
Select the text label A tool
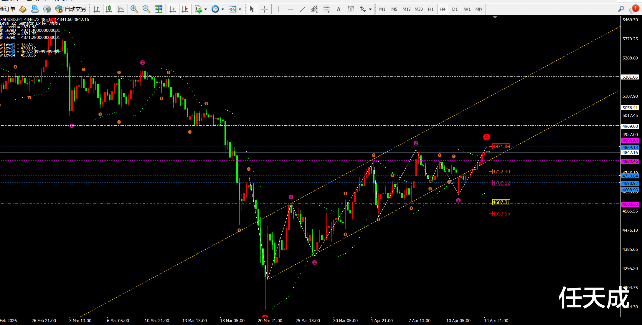point(339,9)
